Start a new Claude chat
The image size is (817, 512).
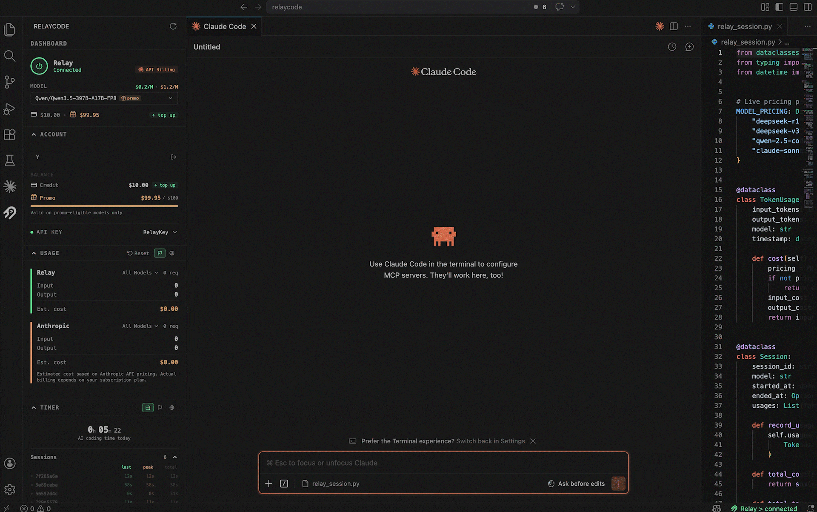point(689,47)
